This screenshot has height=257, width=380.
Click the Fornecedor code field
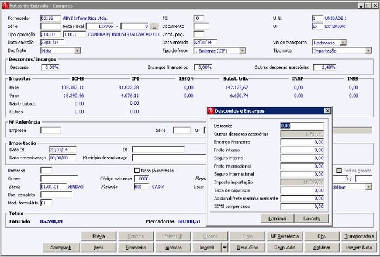pyautogui.click(x=50, y=18)
